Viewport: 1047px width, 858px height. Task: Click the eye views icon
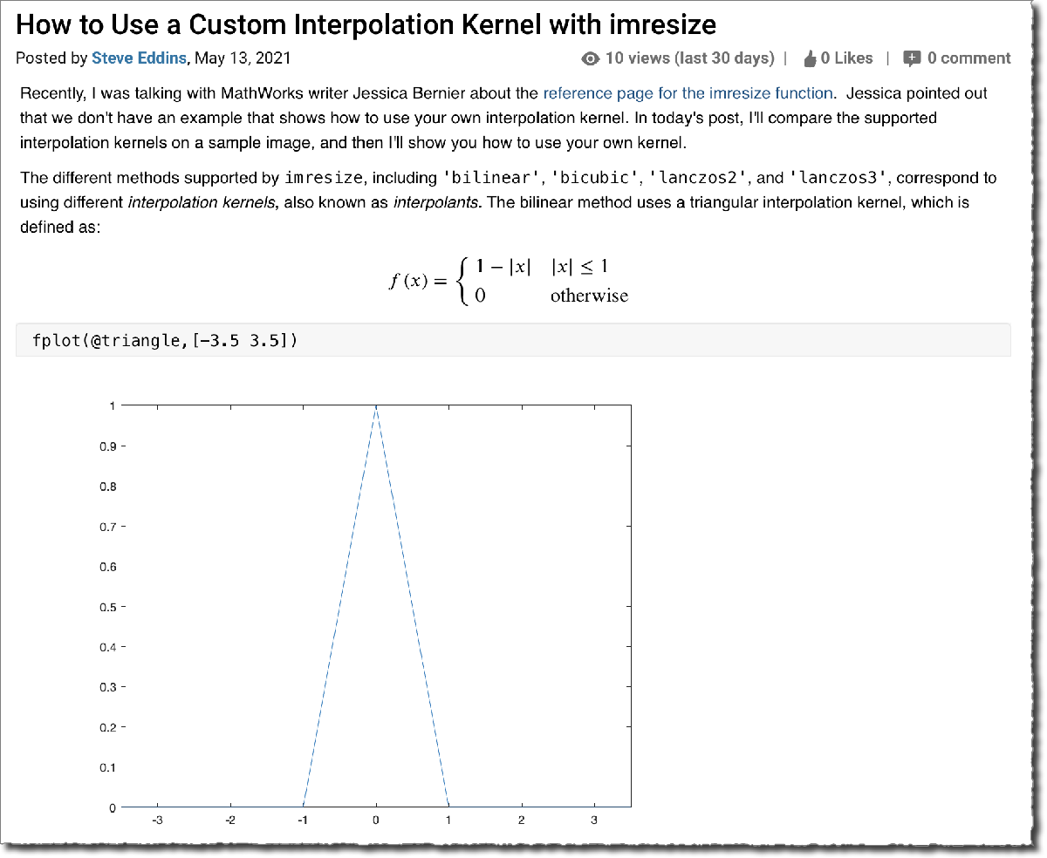[x=591, y=59]
